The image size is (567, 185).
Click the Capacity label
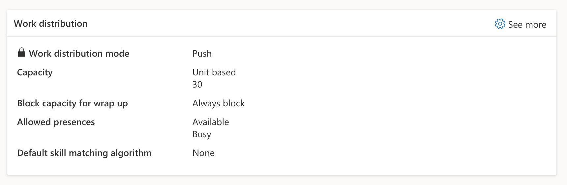[35, 72]
